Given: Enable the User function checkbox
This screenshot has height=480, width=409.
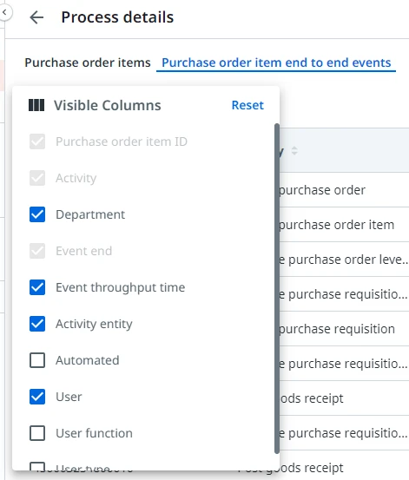Looking at the screenshot, I should (37, 433).
